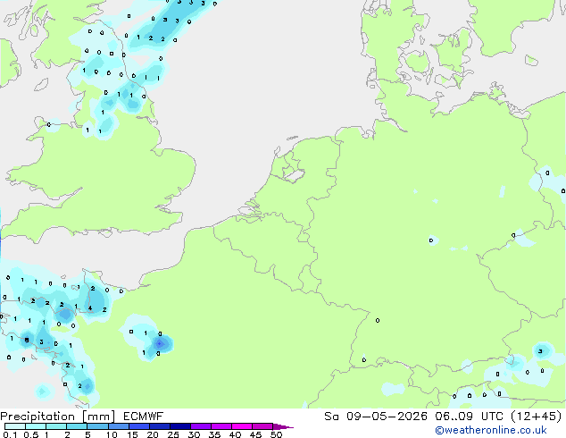Viewport: 566px width, 438px height.
Task: Click the '40' legend scale label
Action: point(235,434)
